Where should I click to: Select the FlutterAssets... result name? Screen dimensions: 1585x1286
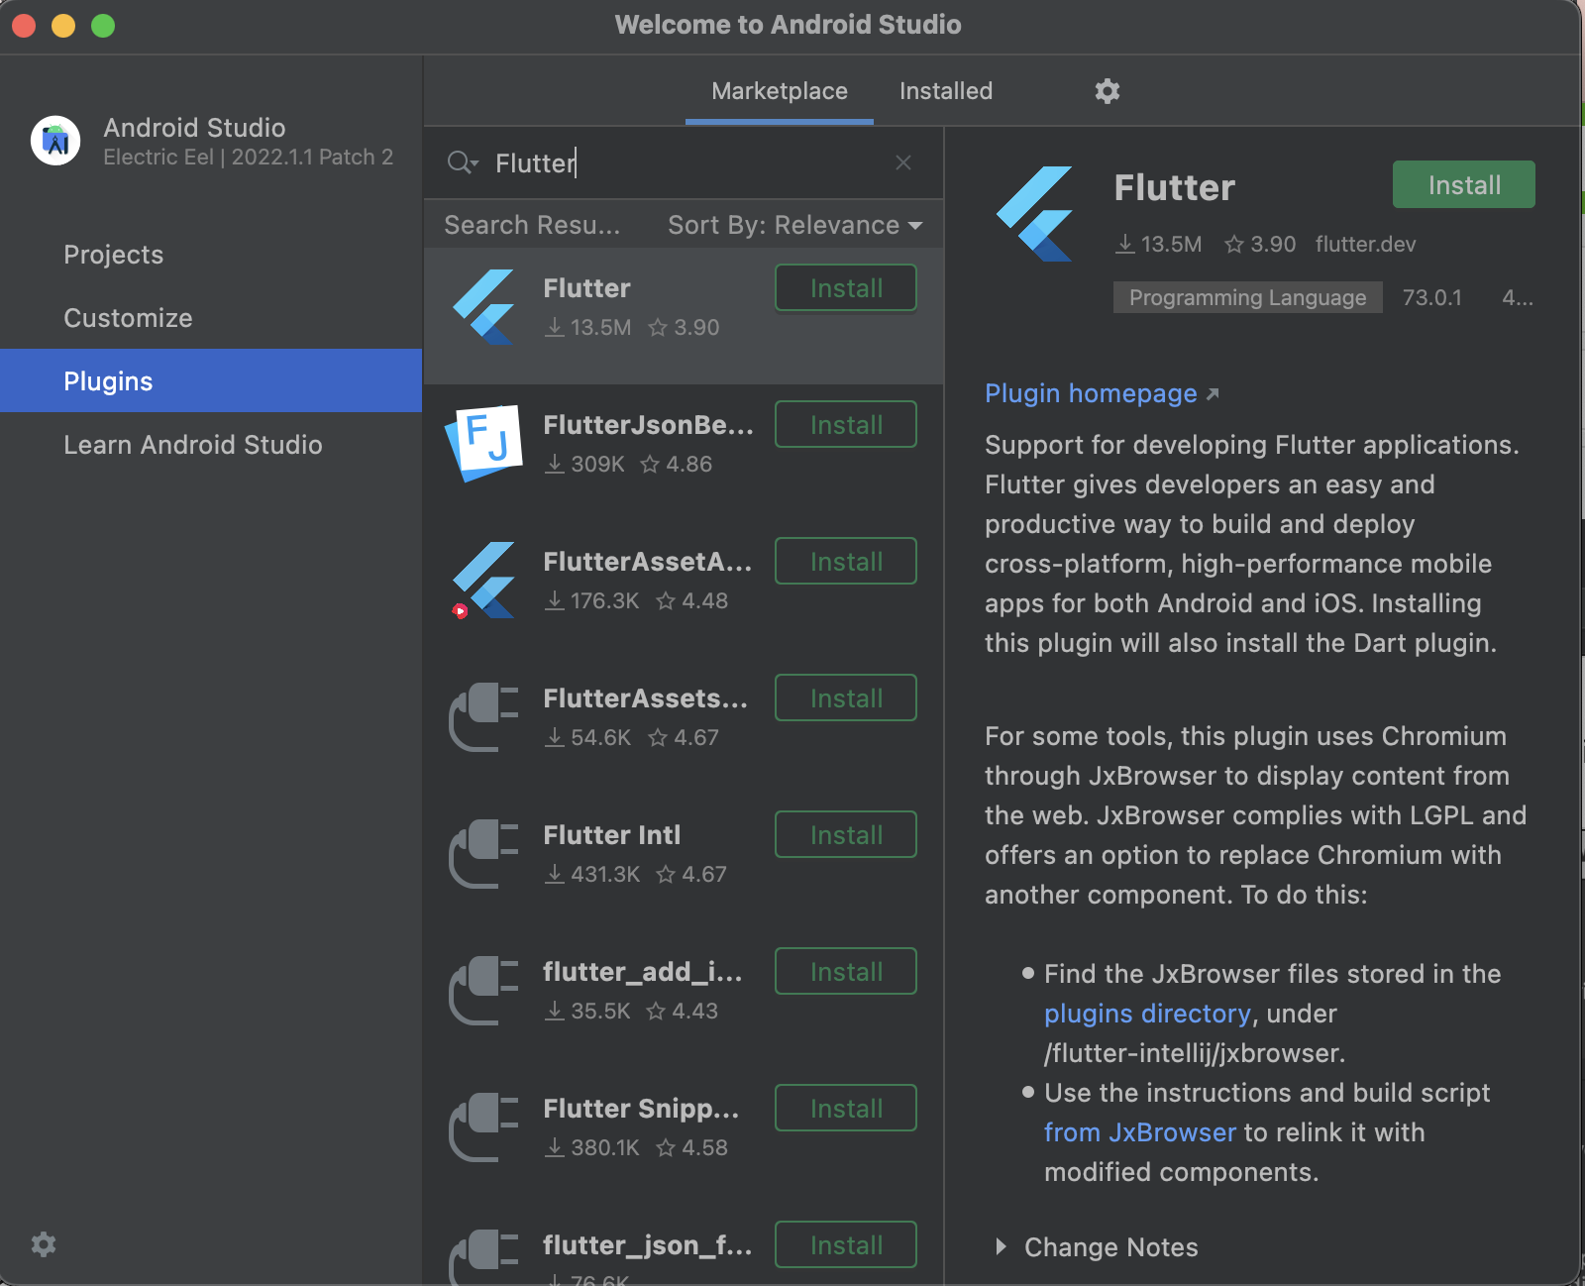click(x=646, y=698)
